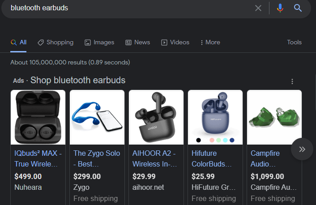
Task: Clear the search box text
Action: tap(258, 8)
